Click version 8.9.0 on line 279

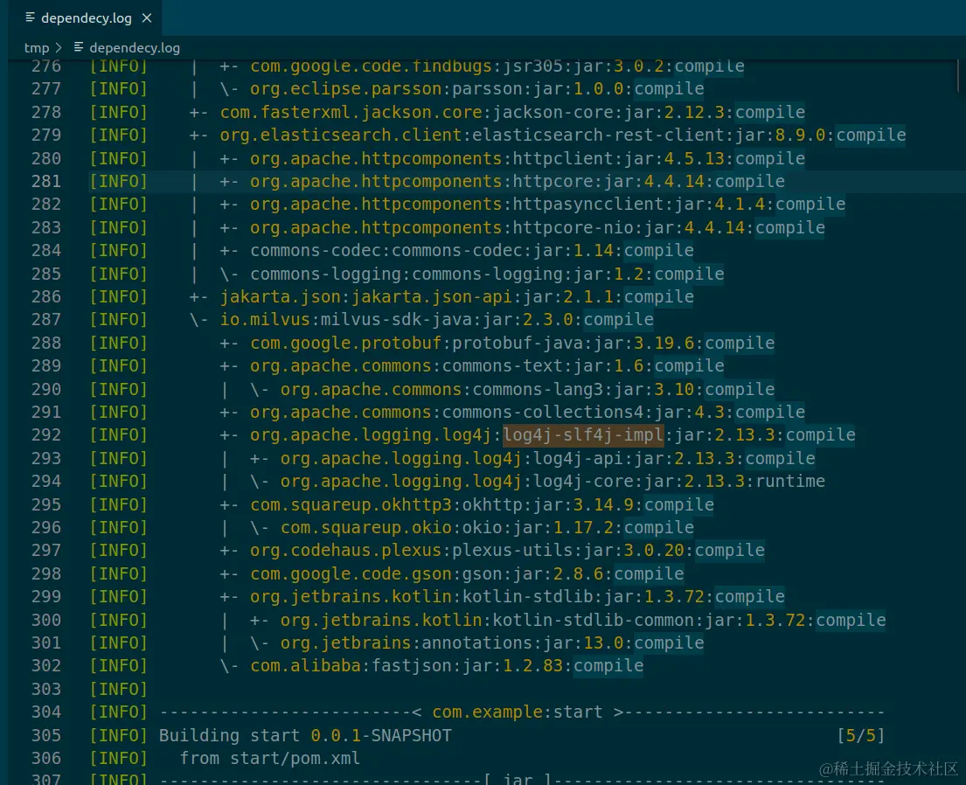point(800,135)
